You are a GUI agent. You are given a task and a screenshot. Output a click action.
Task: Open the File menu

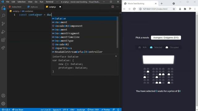click(8, 2)
